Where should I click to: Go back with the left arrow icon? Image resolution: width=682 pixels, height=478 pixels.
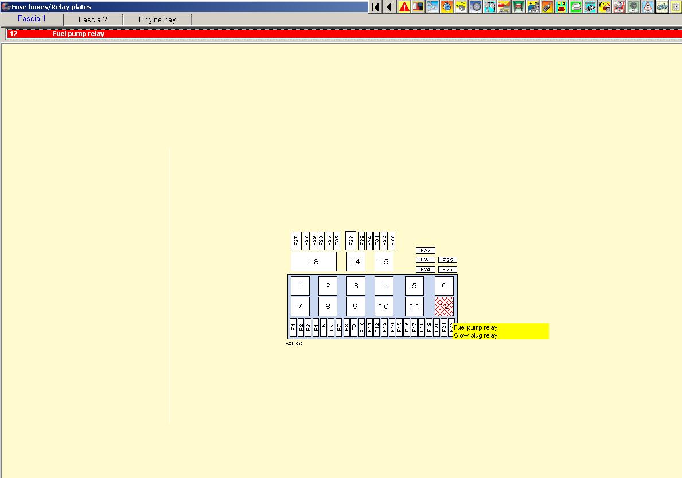point(389,7)
